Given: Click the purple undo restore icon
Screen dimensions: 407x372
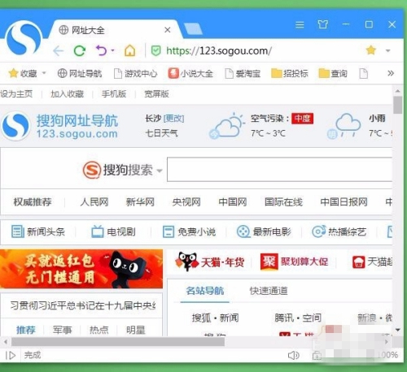Looking at the screenshot, I should 102,50.
